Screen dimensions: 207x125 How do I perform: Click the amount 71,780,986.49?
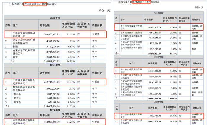click(x=155, y=38)
